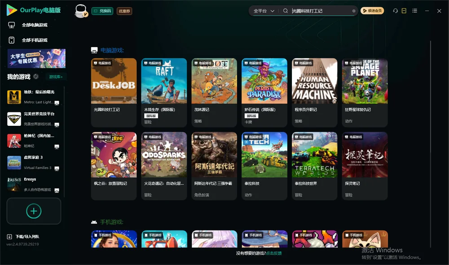Select 全部手机游戏 in the sidebar

pos(35,40)
